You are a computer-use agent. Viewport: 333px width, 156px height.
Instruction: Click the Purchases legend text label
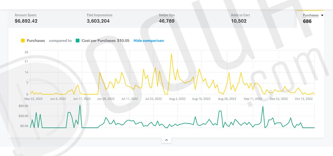(36, 41)
